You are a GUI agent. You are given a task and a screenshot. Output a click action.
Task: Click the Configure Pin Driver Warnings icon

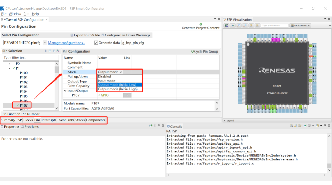coord(103,35)
